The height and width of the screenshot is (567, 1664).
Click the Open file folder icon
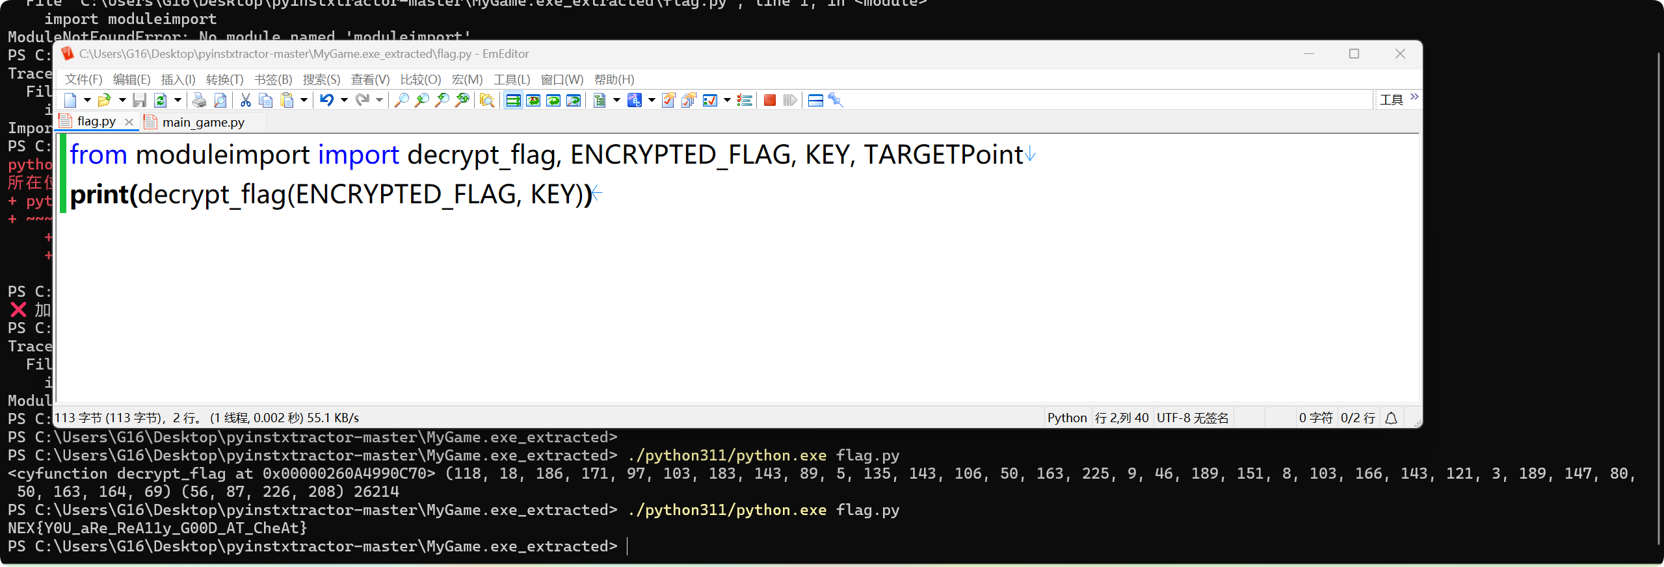[x=104, y=100]
